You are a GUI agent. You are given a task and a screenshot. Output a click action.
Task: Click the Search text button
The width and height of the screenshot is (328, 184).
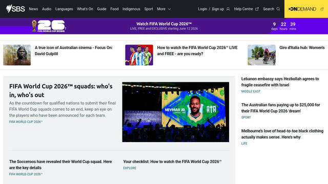click(269, 9)
